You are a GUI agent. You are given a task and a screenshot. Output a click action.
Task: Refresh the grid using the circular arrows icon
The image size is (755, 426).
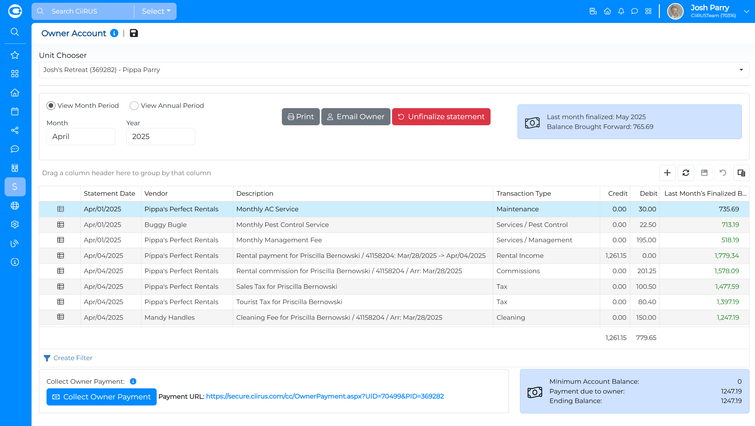(686, 173)
